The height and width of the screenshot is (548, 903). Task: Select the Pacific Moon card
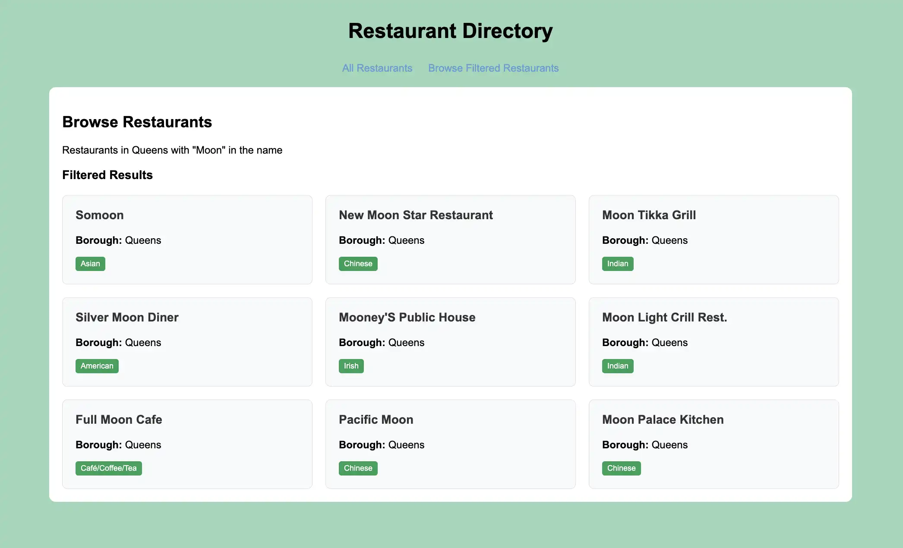450,444
